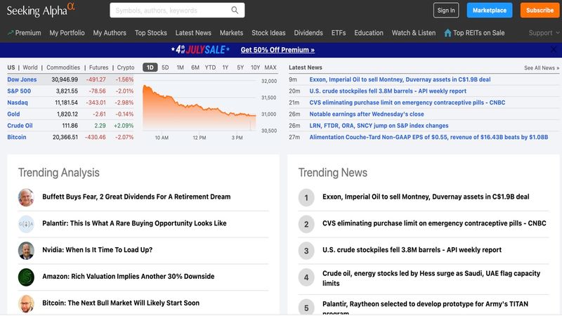Select the 1M chart range

click(x=181, y=67)
